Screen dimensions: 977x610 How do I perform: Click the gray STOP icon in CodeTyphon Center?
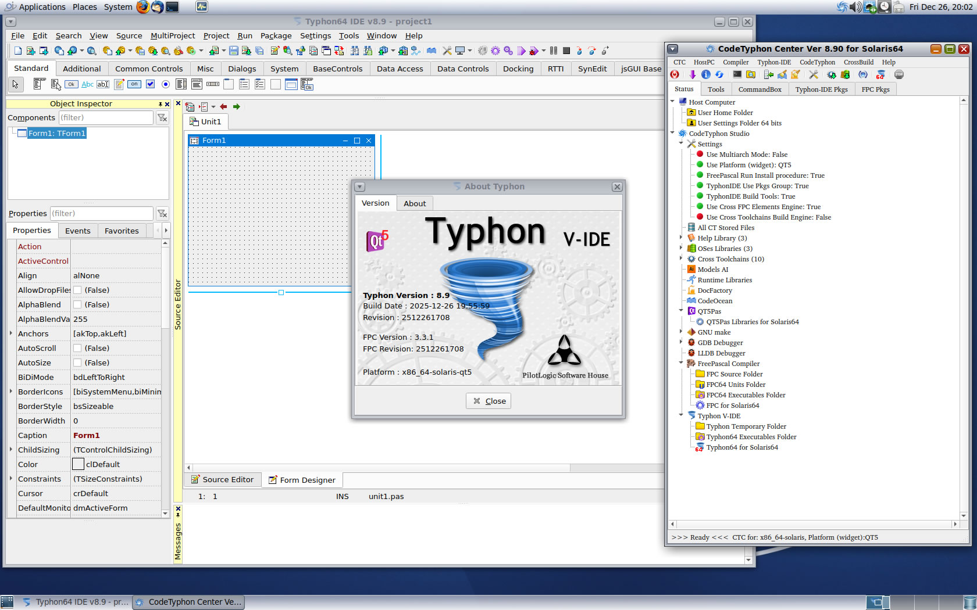pyautogui.click(x=898, y=75)
